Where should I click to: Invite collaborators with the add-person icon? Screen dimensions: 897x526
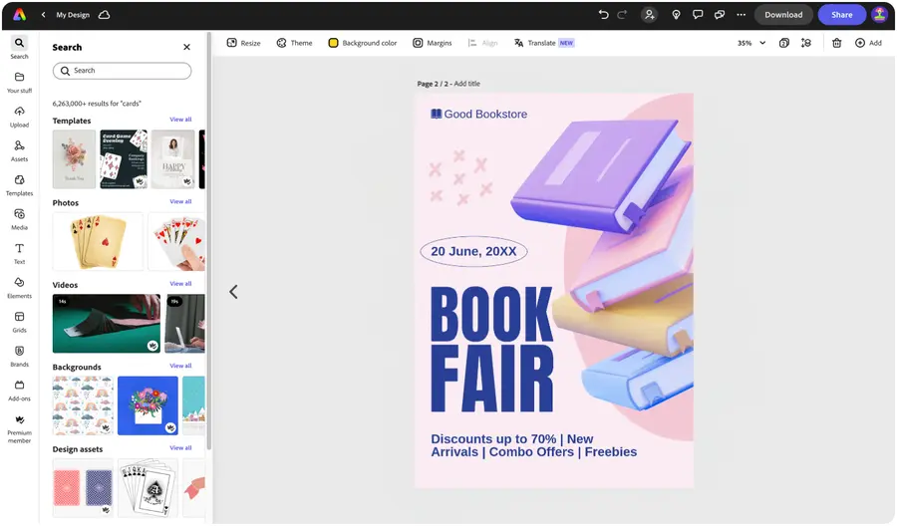click(x=649, y=15)
